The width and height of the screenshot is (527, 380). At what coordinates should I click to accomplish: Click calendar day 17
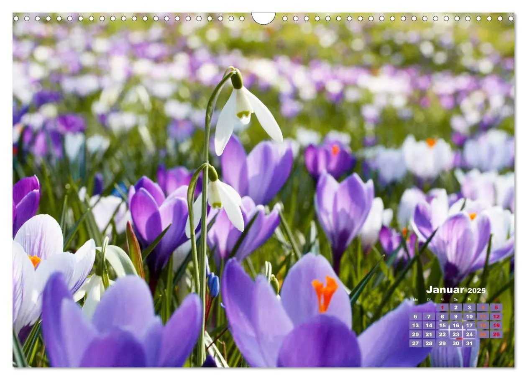(469, 325)
